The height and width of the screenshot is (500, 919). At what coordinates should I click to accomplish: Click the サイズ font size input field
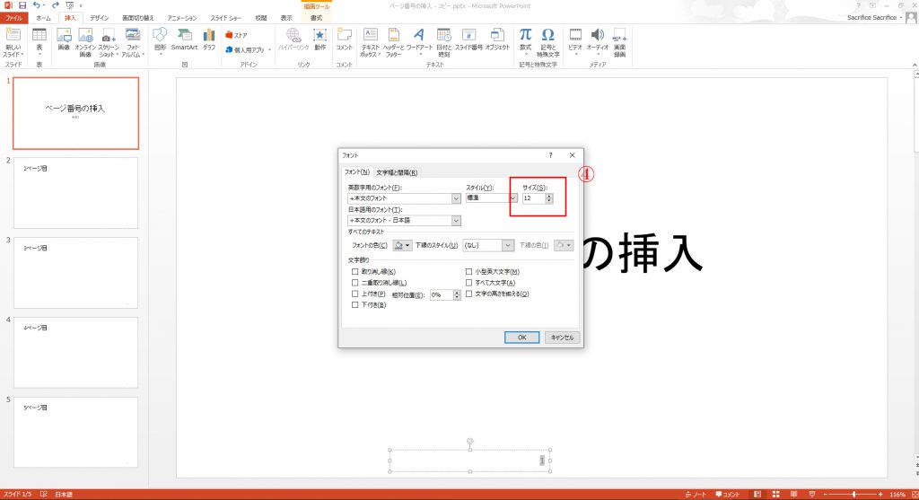[x=533, y=198]
